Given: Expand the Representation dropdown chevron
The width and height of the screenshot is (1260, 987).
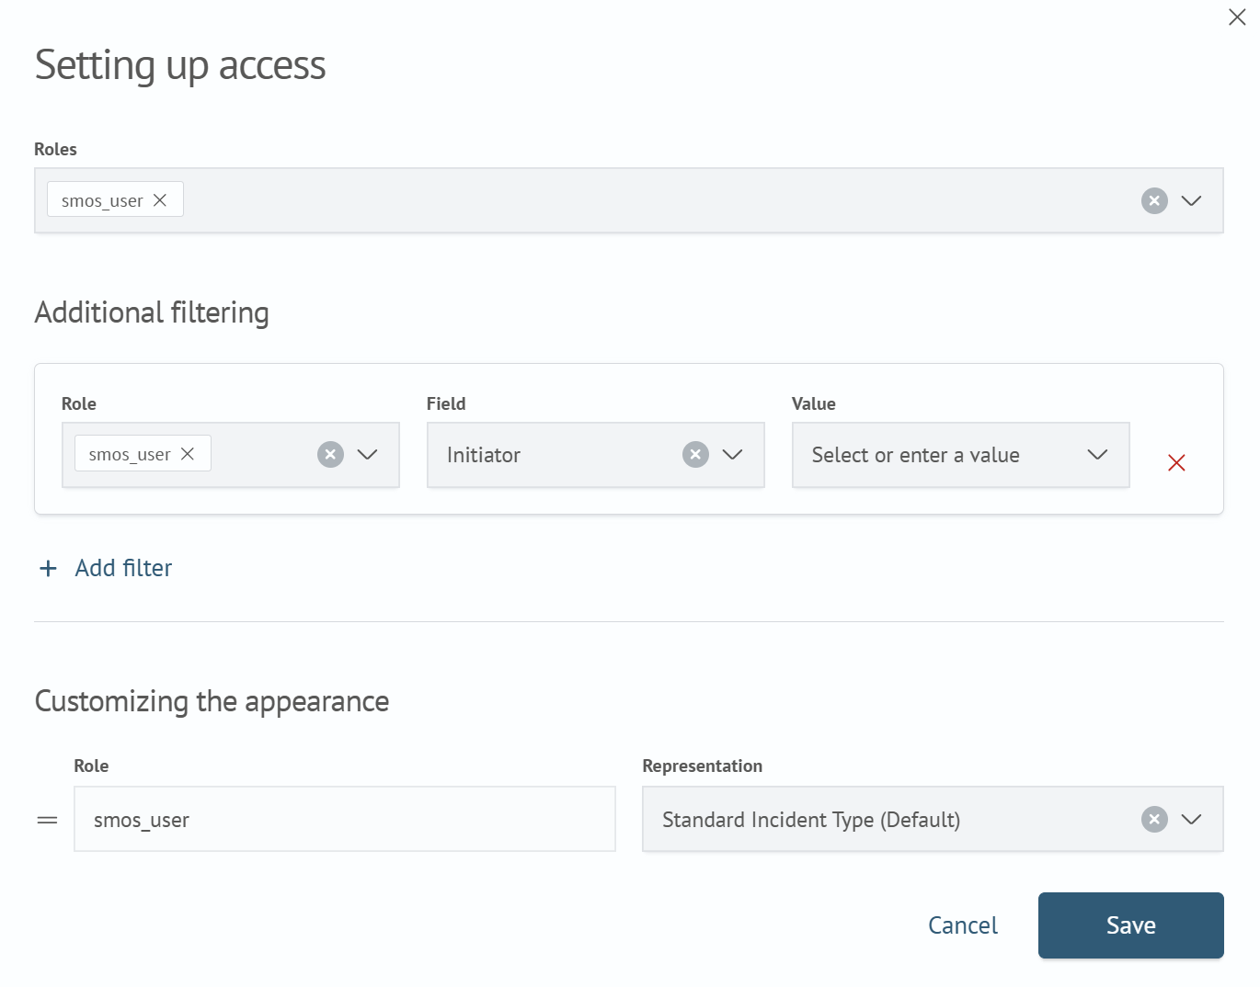Looking at the screenshot, I should tap(1191, 819).
